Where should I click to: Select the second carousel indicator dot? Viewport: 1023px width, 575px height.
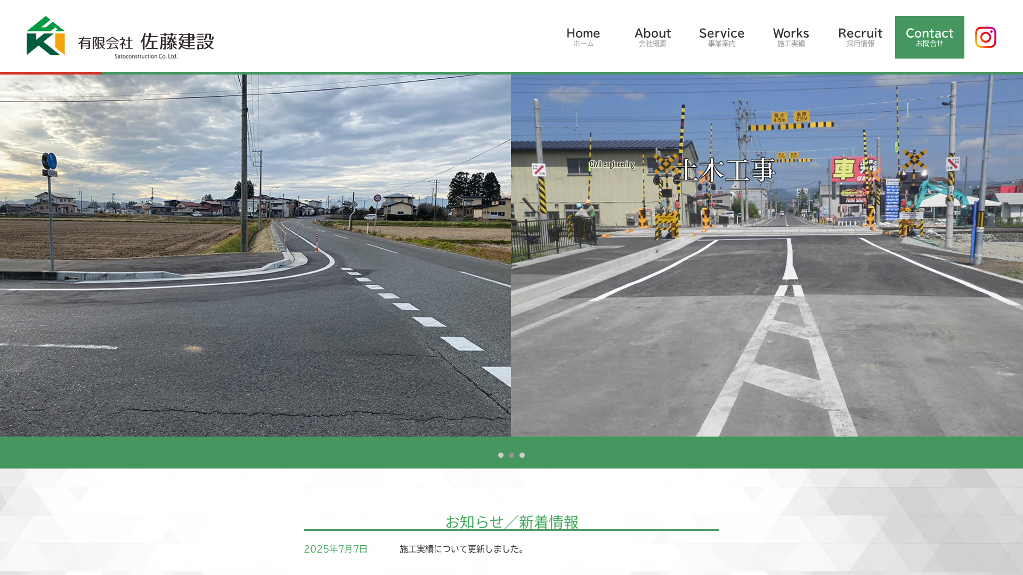point(511,455)
